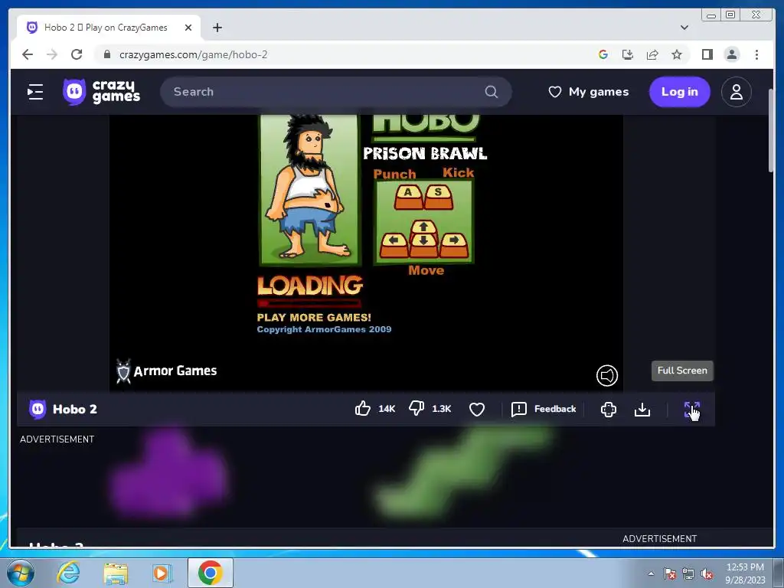784x588 pixels.
Task: Open the CrazyGames sidebar menu icon
Action: pyautogui.click(x=35, y=92)
